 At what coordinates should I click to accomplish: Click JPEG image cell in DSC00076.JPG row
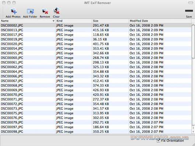pyautogui.click(x=65, y=118)
